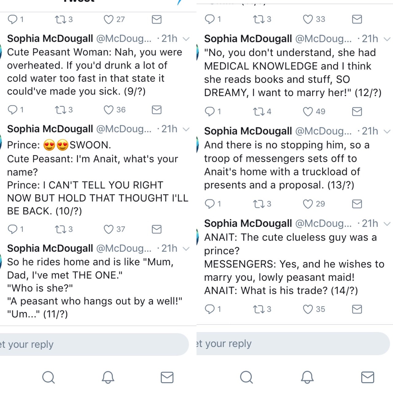Retweet the ANAIT trade tweet (14/?)
The width and height of the screenshot is (393, 393).
coord(258,309)
